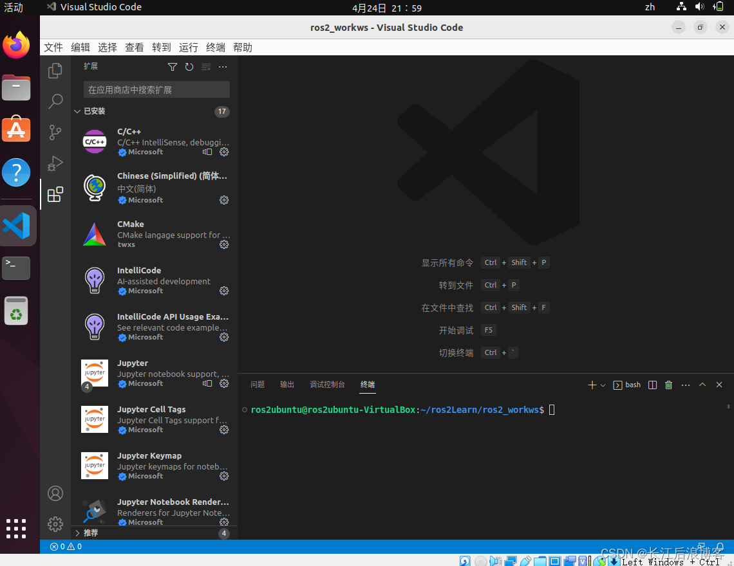This screenshot has height=566, width=734.
Task: Switch to the 输出 panel tab
Action: pos(287,385)
